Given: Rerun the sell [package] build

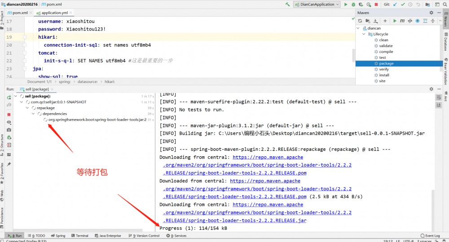Looking at the screenshot, I should (9, 97).
